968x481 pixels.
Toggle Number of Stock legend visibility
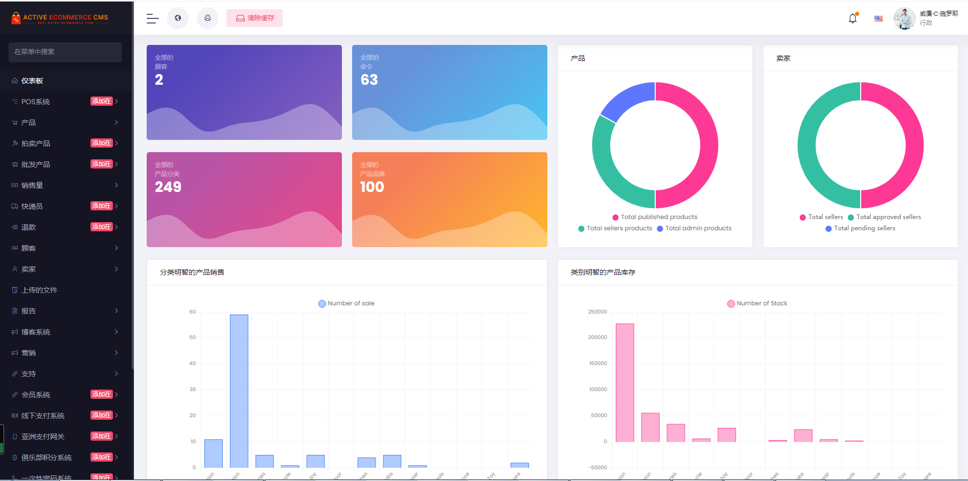tap(731, 304)
